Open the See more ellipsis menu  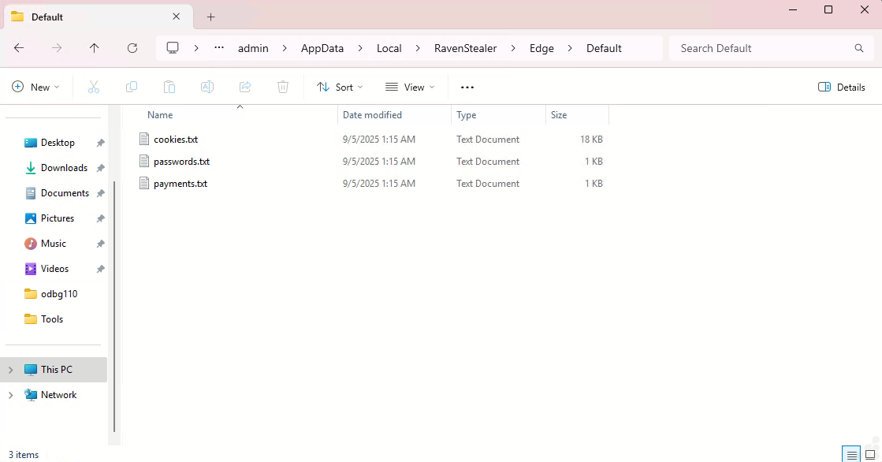tap(467, 87)
